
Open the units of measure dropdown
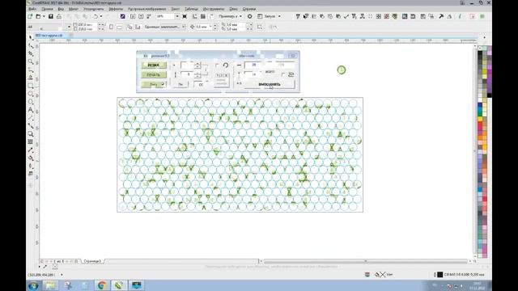[184, 27]
